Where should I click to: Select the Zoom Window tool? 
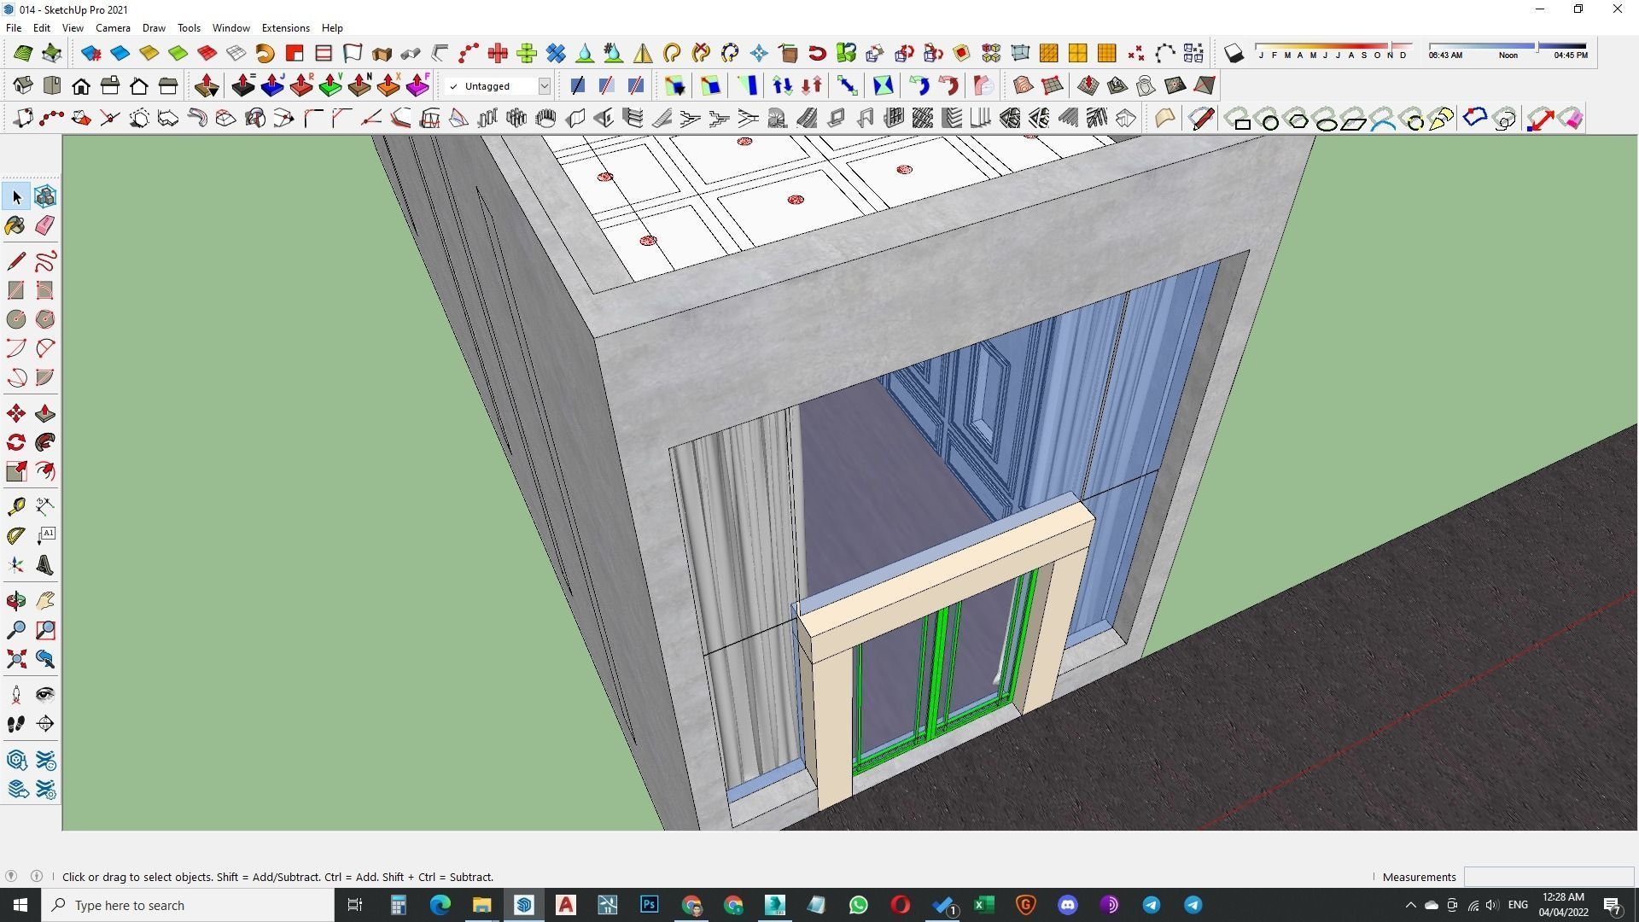(45, 630)
